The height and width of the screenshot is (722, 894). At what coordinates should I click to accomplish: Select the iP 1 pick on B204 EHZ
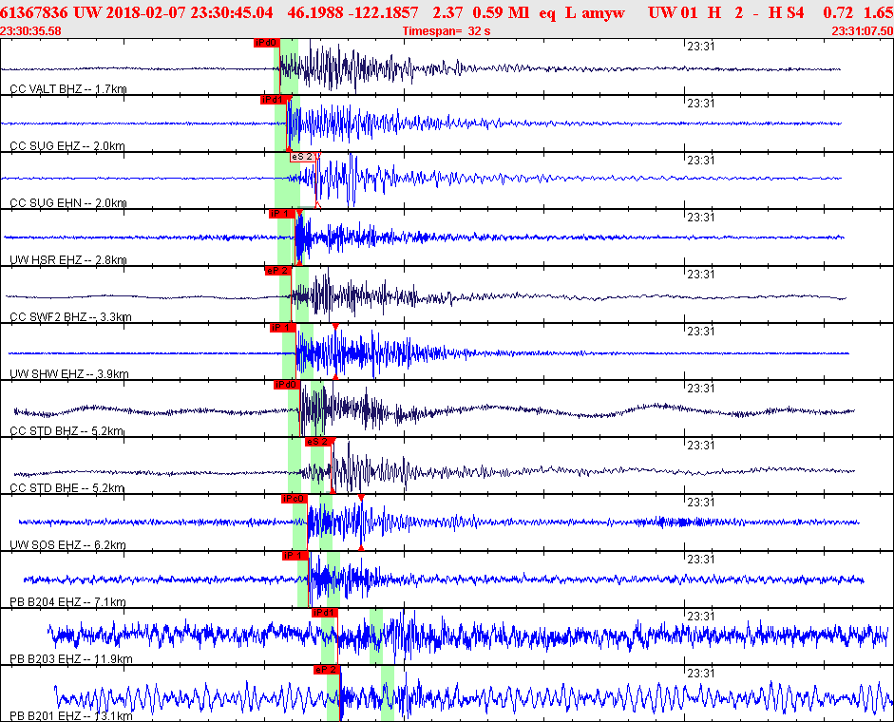tap(295, 556)
